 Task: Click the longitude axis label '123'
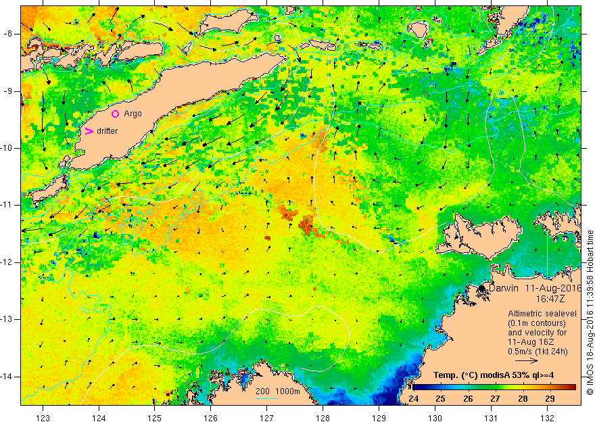[43, 418]
